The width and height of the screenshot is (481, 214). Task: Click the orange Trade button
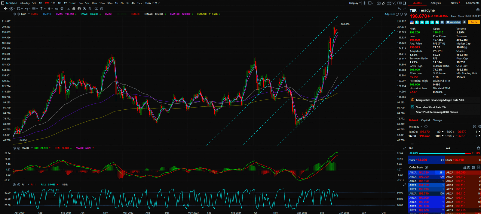[474, 22]
